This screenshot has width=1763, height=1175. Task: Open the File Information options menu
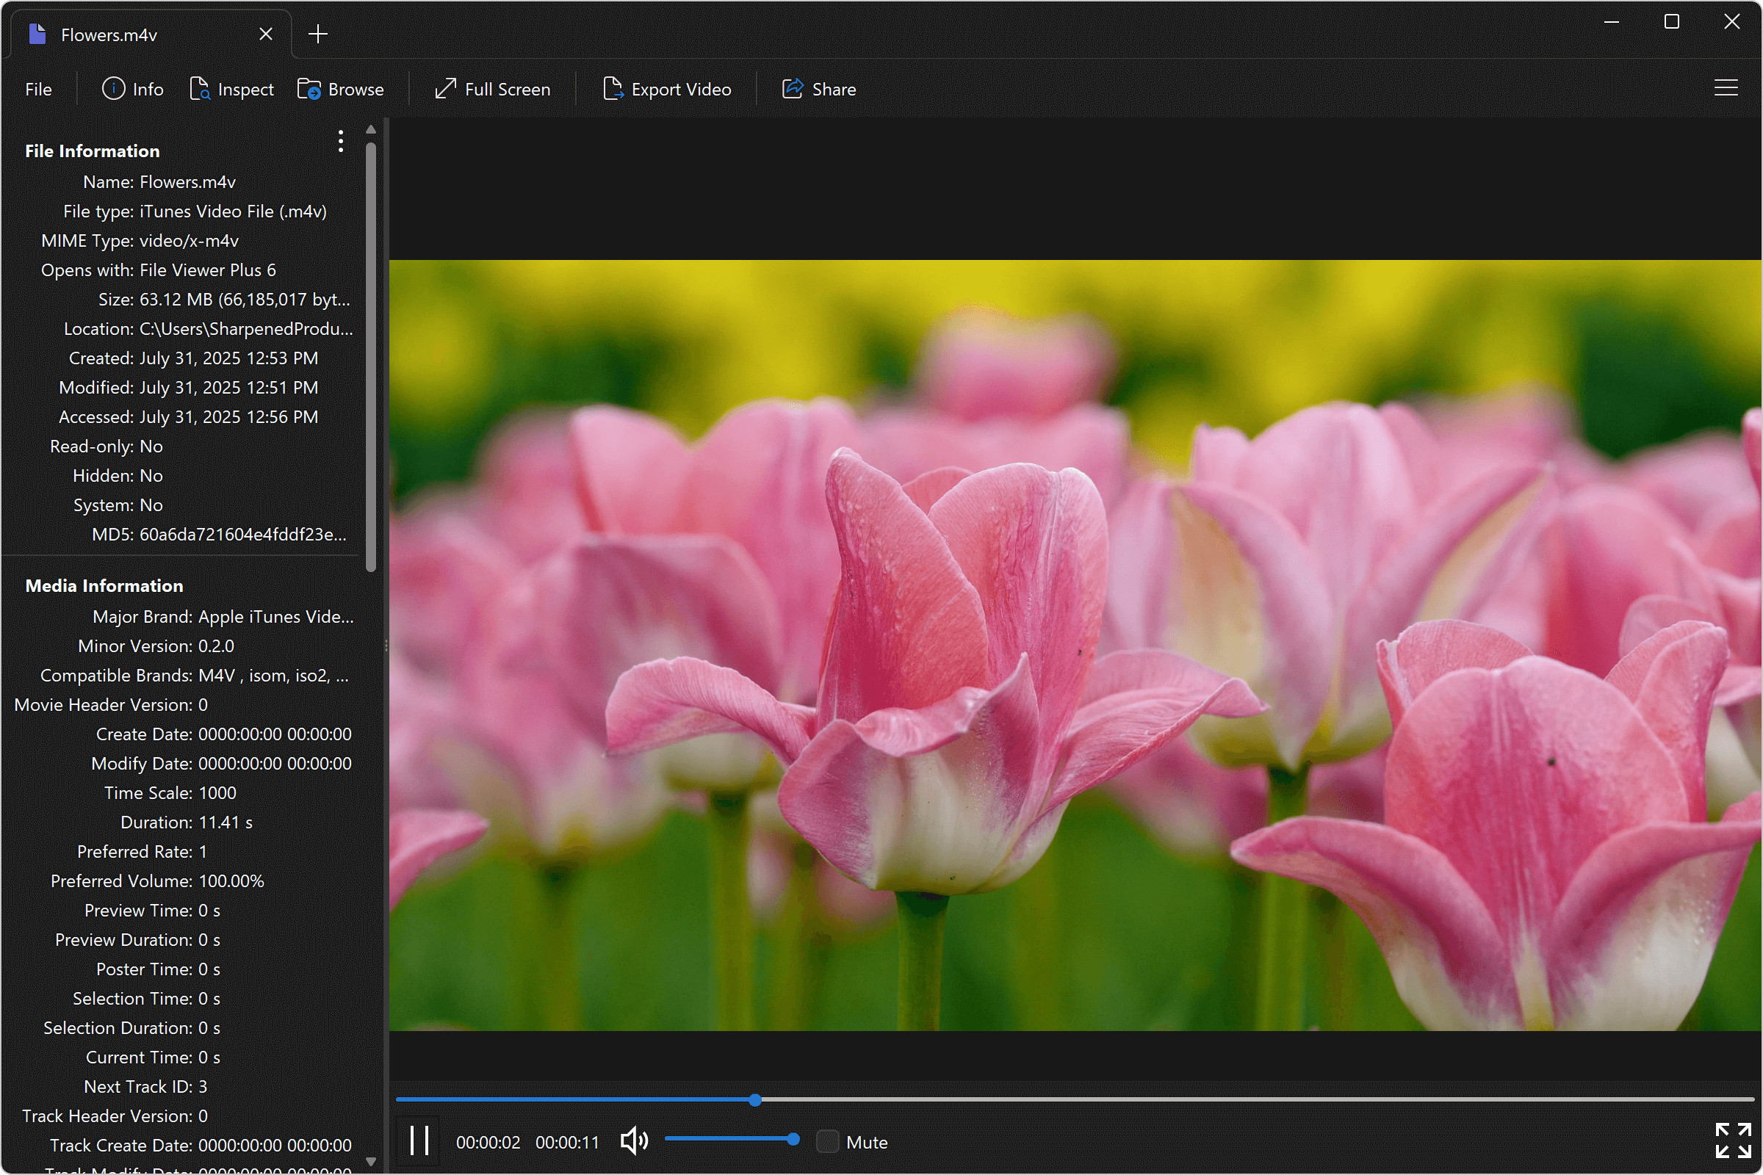340,141
